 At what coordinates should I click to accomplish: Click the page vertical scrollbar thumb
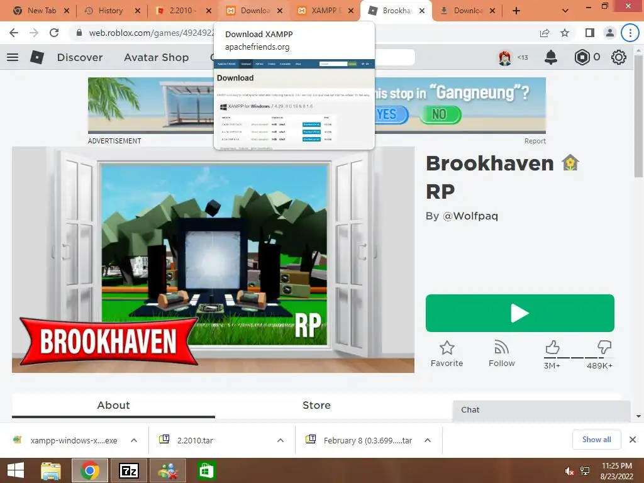[638, 116]
